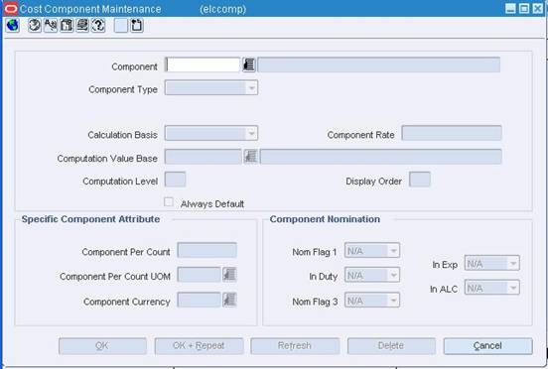This screenshot has width=548, height=369.
Task: Open help with the question mark icon
Action: (98, 26)
